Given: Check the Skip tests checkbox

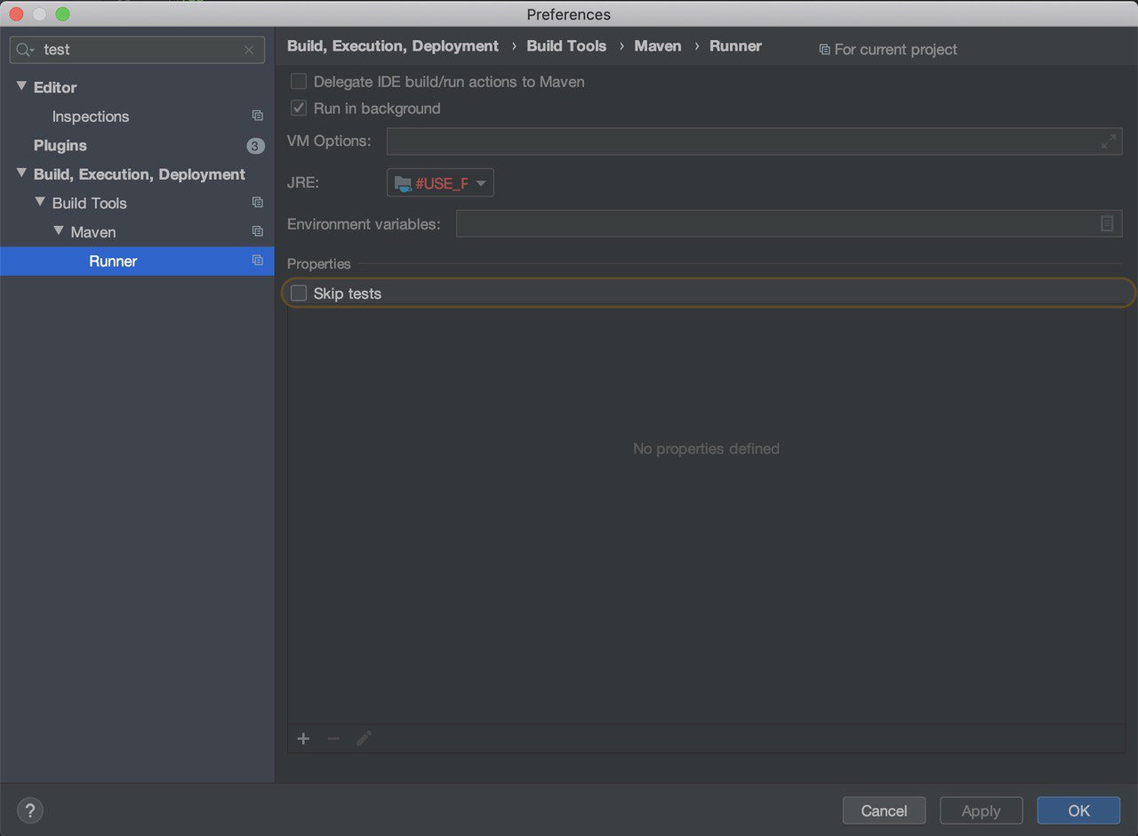Looking at the screenshot, I should coord(299,293).
